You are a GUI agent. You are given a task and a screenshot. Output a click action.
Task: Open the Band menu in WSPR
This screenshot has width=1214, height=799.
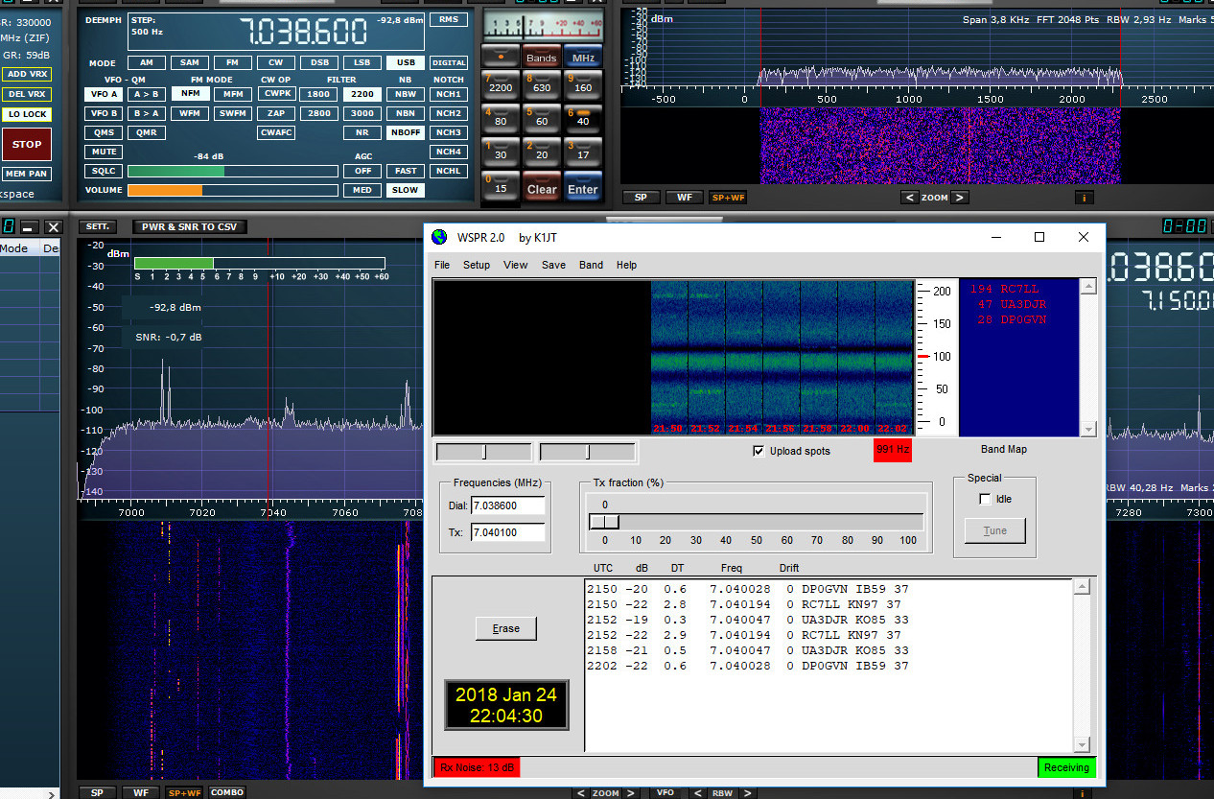point(591,265)
